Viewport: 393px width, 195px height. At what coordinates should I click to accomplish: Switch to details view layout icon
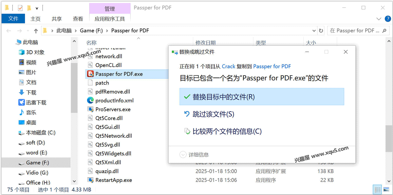click(x=378, y=190)
